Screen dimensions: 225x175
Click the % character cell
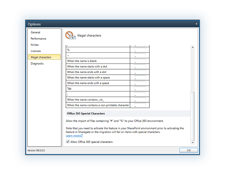coord(98,50)
